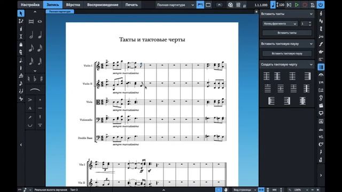Set the tempo value 120
Viewport: 342px width, 192px height.
[x=282, y=5]
